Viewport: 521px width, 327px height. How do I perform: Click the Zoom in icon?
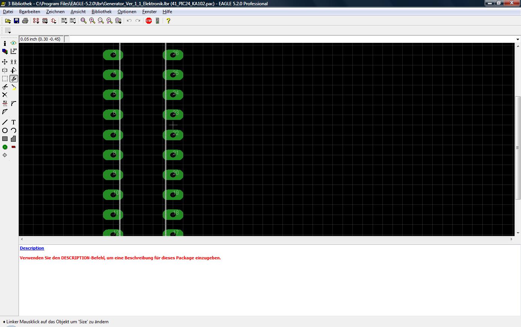click(x=92, y=21)
